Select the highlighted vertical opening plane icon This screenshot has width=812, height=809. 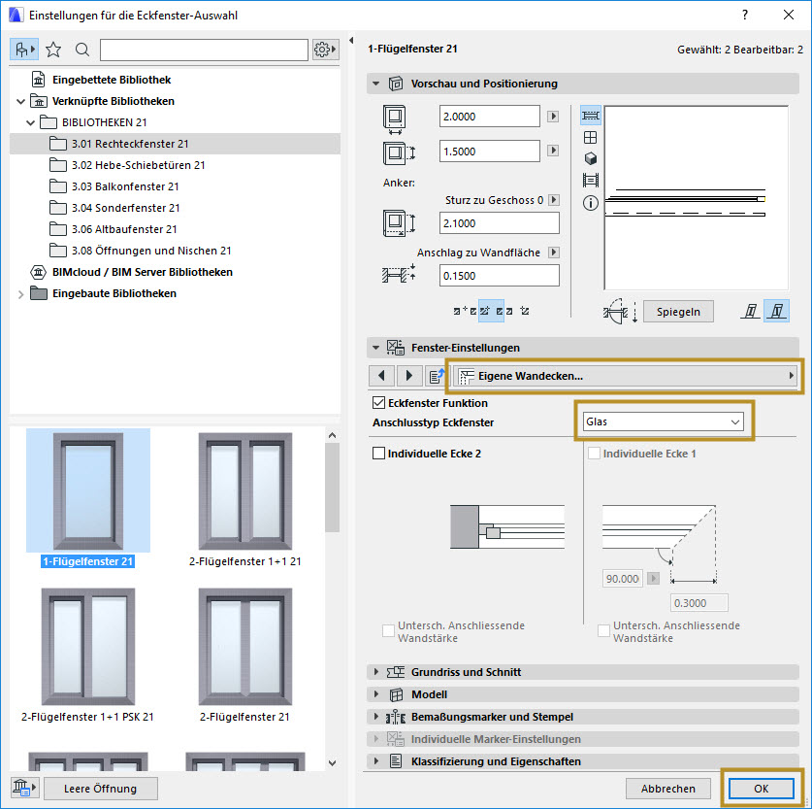[776, 312]
